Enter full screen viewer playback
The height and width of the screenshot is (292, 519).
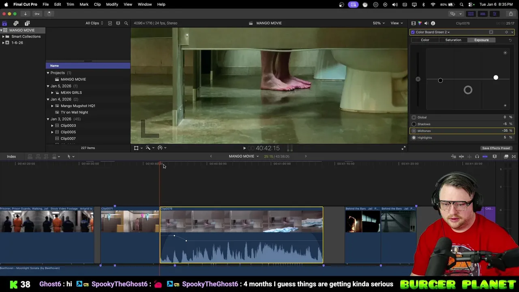(403, 148)
